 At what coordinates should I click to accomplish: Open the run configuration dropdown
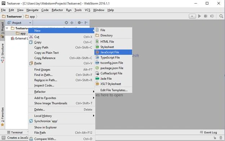coord(192,16)
